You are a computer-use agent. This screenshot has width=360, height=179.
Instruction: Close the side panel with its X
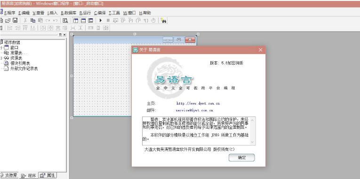pos(64,35)
